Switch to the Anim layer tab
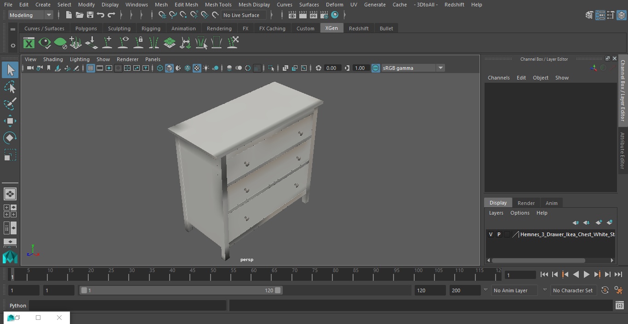Screen dimensions: 628x324 pos(551,203)
